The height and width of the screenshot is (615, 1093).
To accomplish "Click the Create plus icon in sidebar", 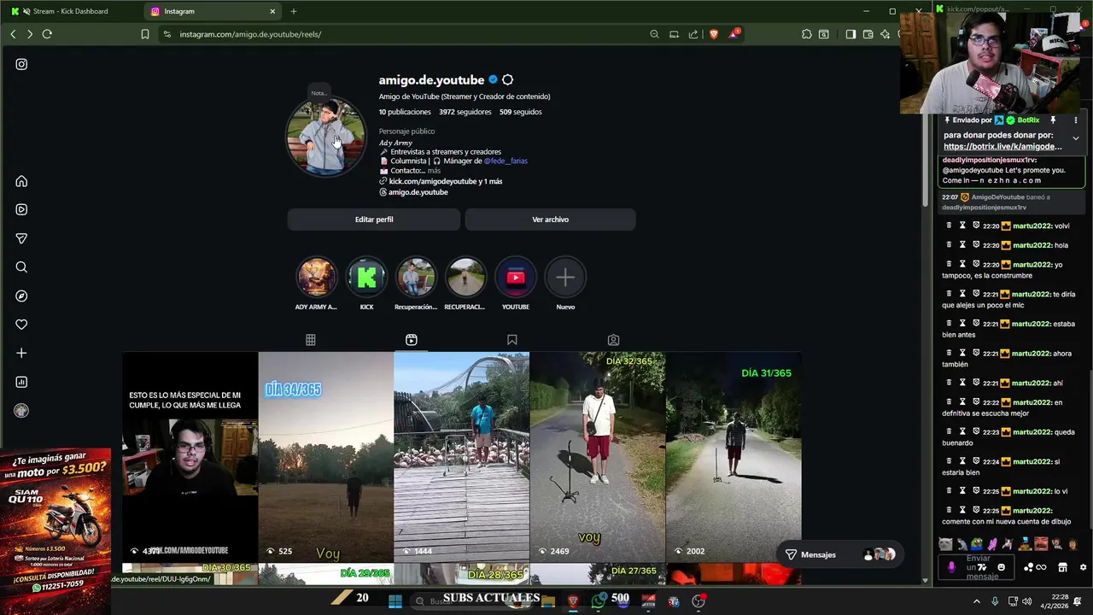I will (x=21, y=353).
